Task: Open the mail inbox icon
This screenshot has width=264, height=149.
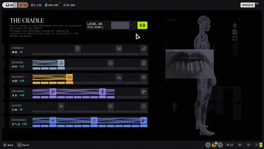Action: pyautogui.click(x=240, y=145)
